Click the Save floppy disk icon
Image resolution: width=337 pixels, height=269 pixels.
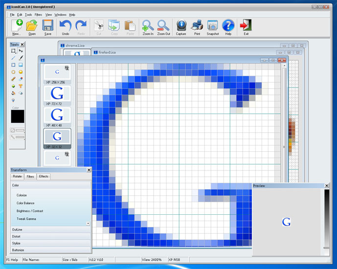pos(47,27)
